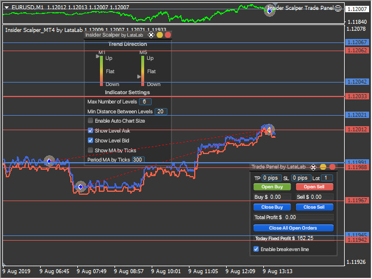Screen dimensions: 372x279
Task: Click the 9 Aug 10:01 time axis label
Action: [166, 271]
